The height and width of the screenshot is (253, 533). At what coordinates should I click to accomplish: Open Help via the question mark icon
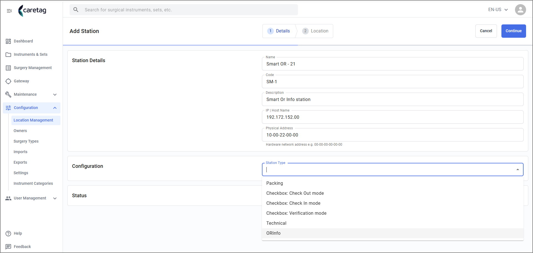click(8, 234)
